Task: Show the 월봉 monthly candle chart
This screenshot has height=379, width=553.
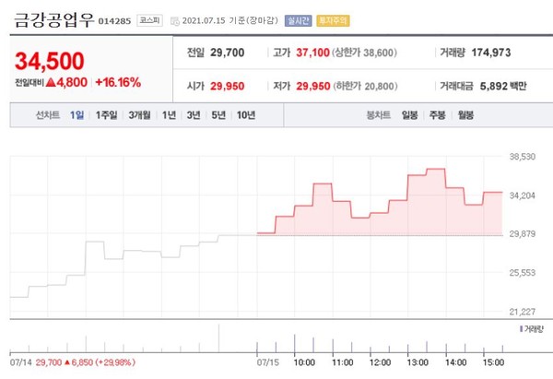Action: [x=465, y=115]
